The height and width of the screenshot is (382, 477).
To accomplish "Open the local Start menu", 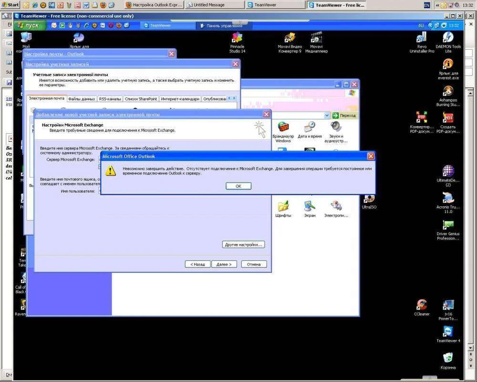I will pyautogui.click(x=10, y=5).
